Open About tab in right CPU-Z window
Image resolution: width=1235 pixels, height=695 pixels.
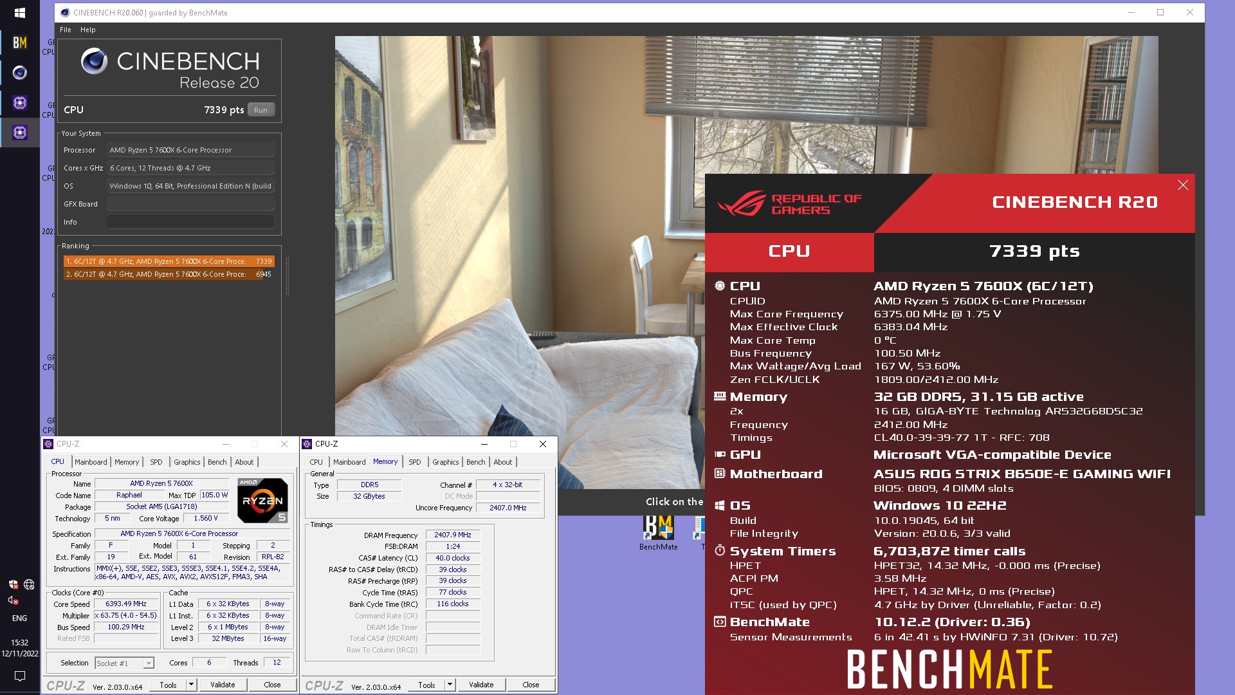pyautogui.click(x=503, y=462)
